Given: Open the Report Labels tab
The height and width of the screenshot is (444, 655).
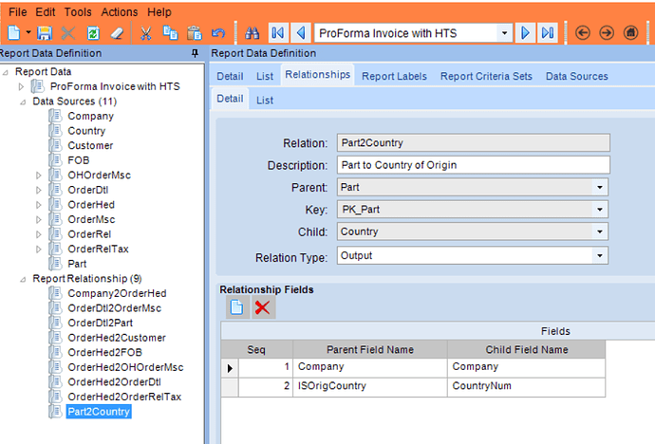Looking at the screenshot, I should [394, 76].
